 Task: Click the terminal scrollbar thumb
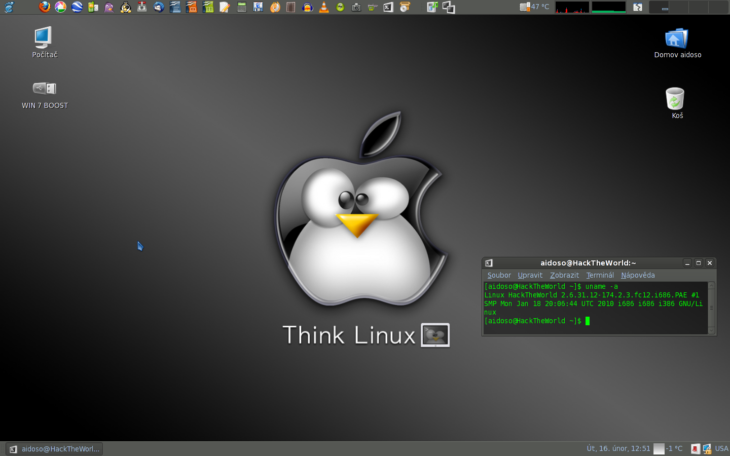pos(711,308)
